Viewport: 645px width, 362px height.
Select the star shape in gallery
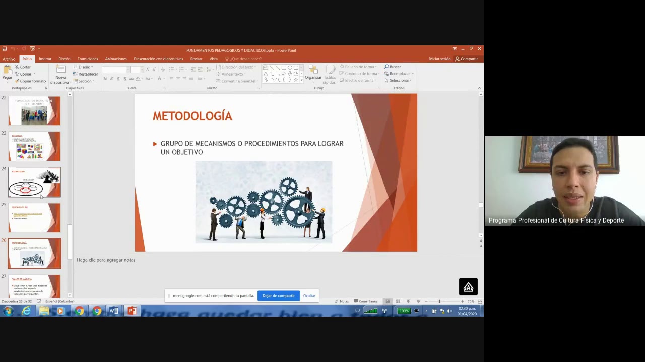coord(296,80)
